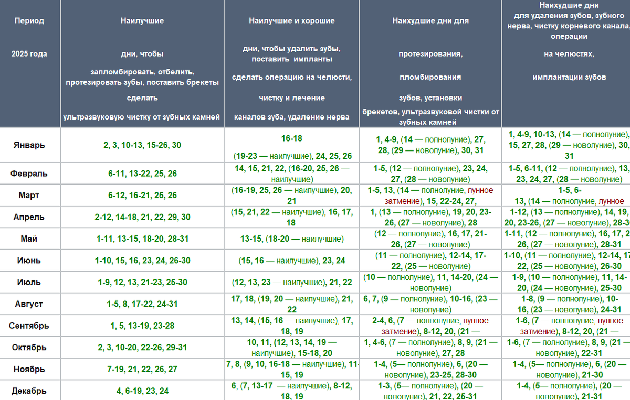Click January cell ending '28, (29 — новолуние), 30, 31'
Viewport: 630px width, 400px height.
(x=430, y=145)
